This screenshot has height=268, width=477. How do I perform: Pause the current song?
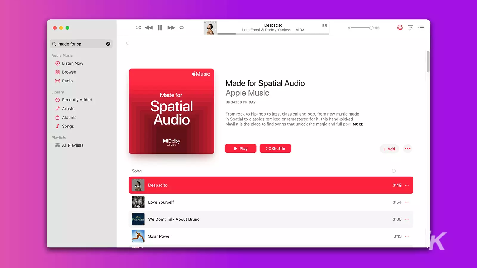160,28
